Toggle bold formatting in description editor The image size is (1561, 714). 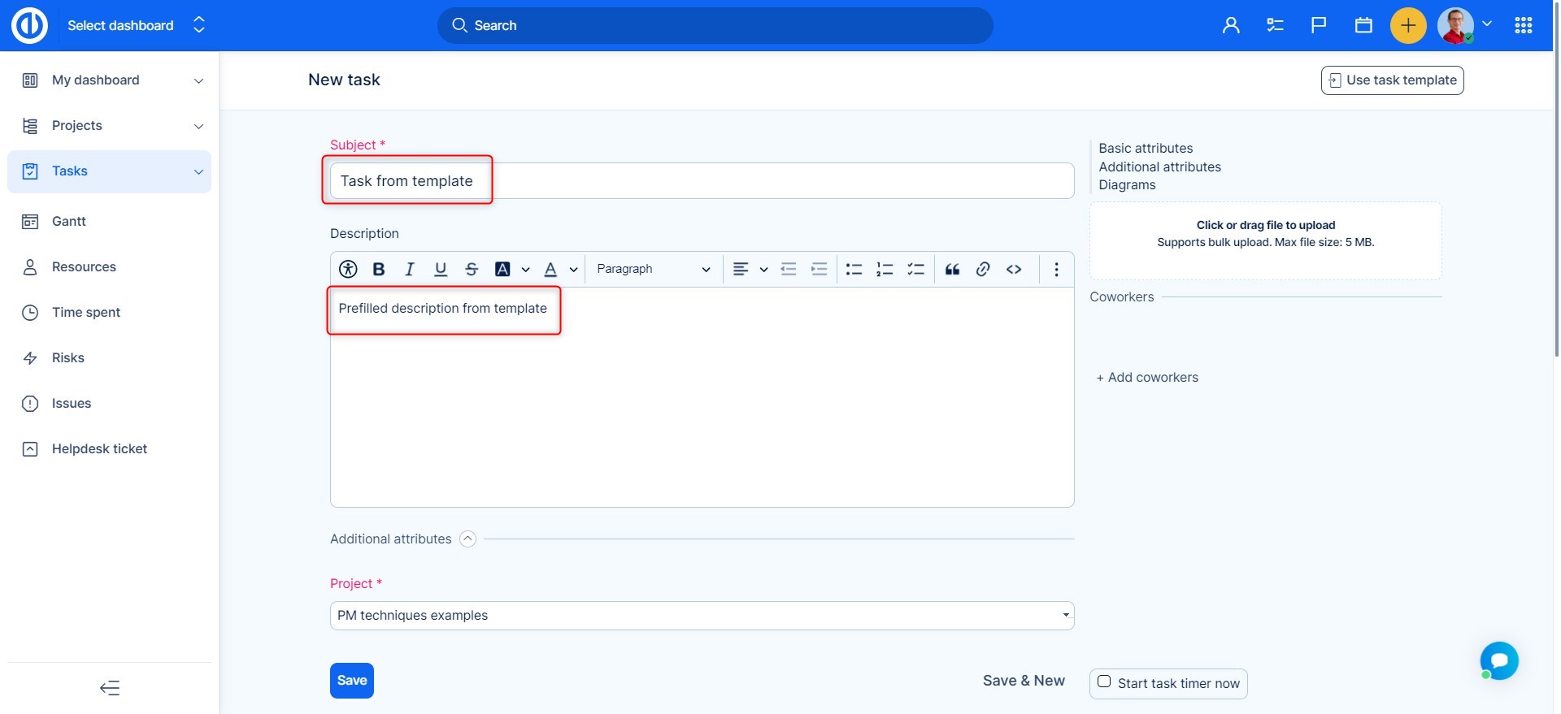pos(378,270)
